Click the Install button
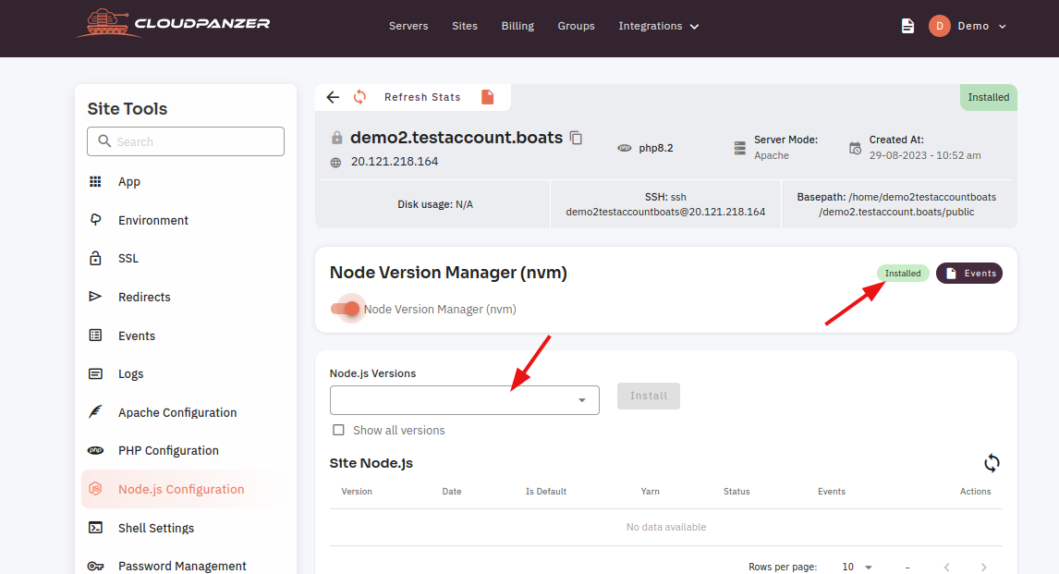The width and height of the screenshot is (1059, 574). 649,396
